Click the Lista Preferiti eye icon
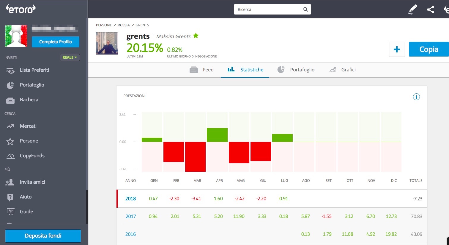449x245 pixels. [10, 71]
